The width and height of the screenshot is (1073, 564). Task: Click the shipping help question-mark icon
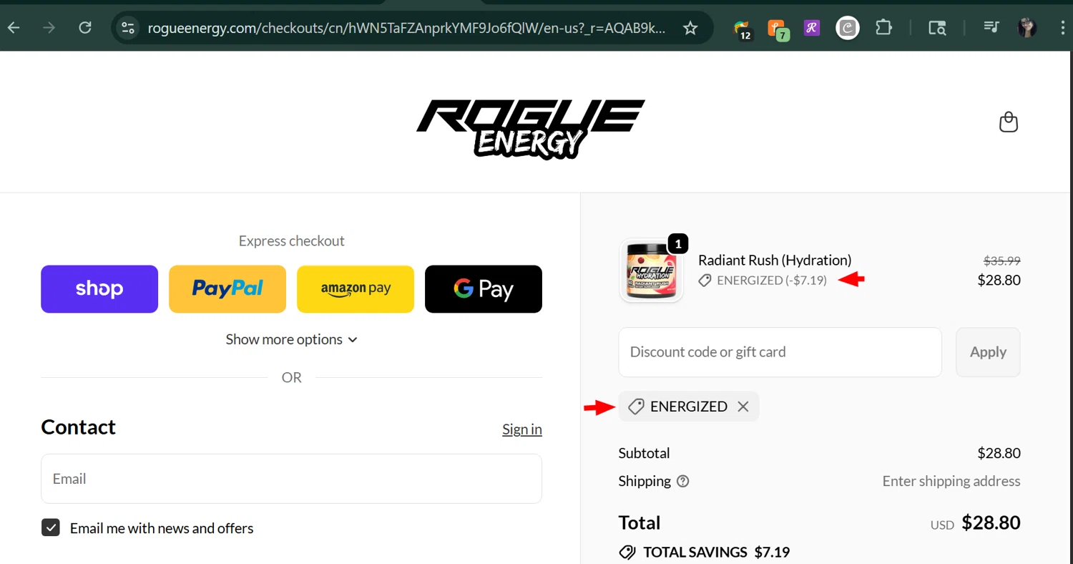point(683,481)
